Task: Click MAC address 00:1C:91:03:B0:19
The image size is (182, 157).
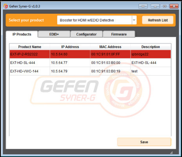Action: [110, 71]
